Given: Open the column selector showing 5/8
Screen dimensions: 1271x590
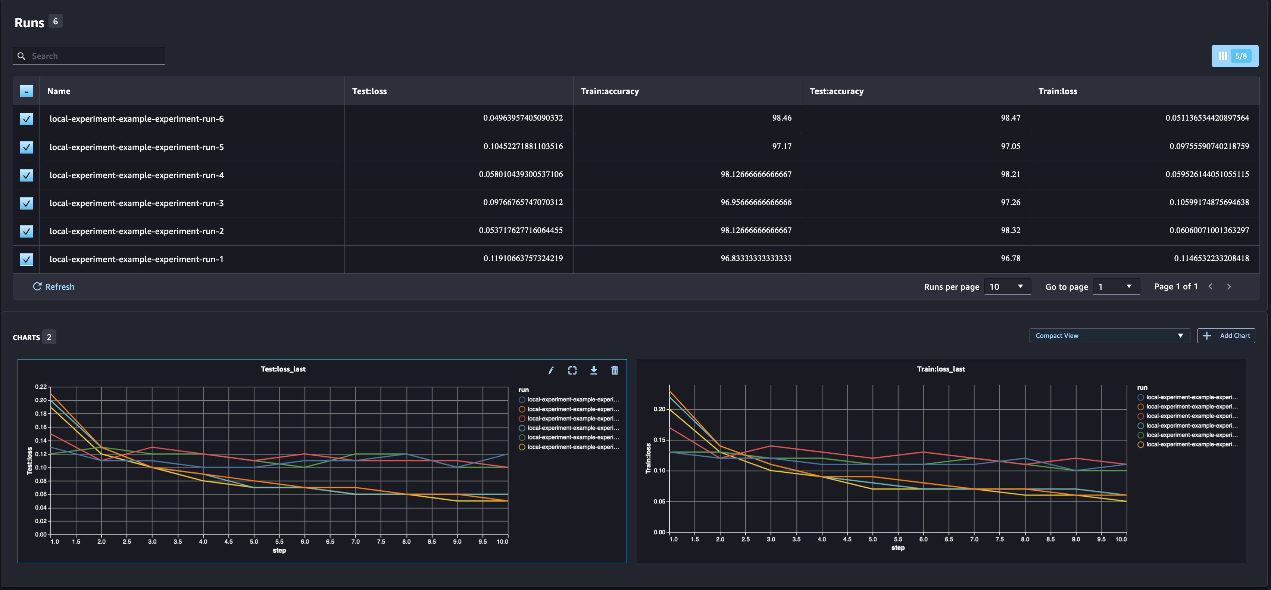Looking at the screenshot, I should coord(1234,56).
